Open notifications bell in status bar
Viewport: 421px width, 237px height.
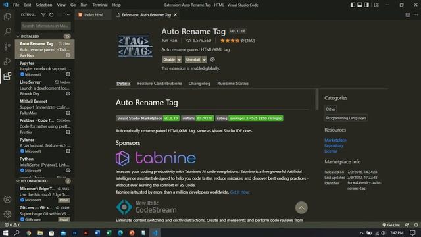click(x=416, y=225)
